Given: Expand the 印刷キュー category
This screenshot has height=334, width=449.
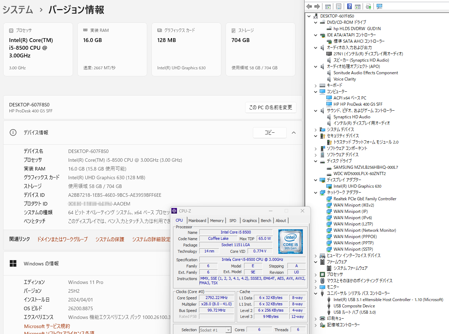Looking at the screenshot, I should tap(315, 319).
